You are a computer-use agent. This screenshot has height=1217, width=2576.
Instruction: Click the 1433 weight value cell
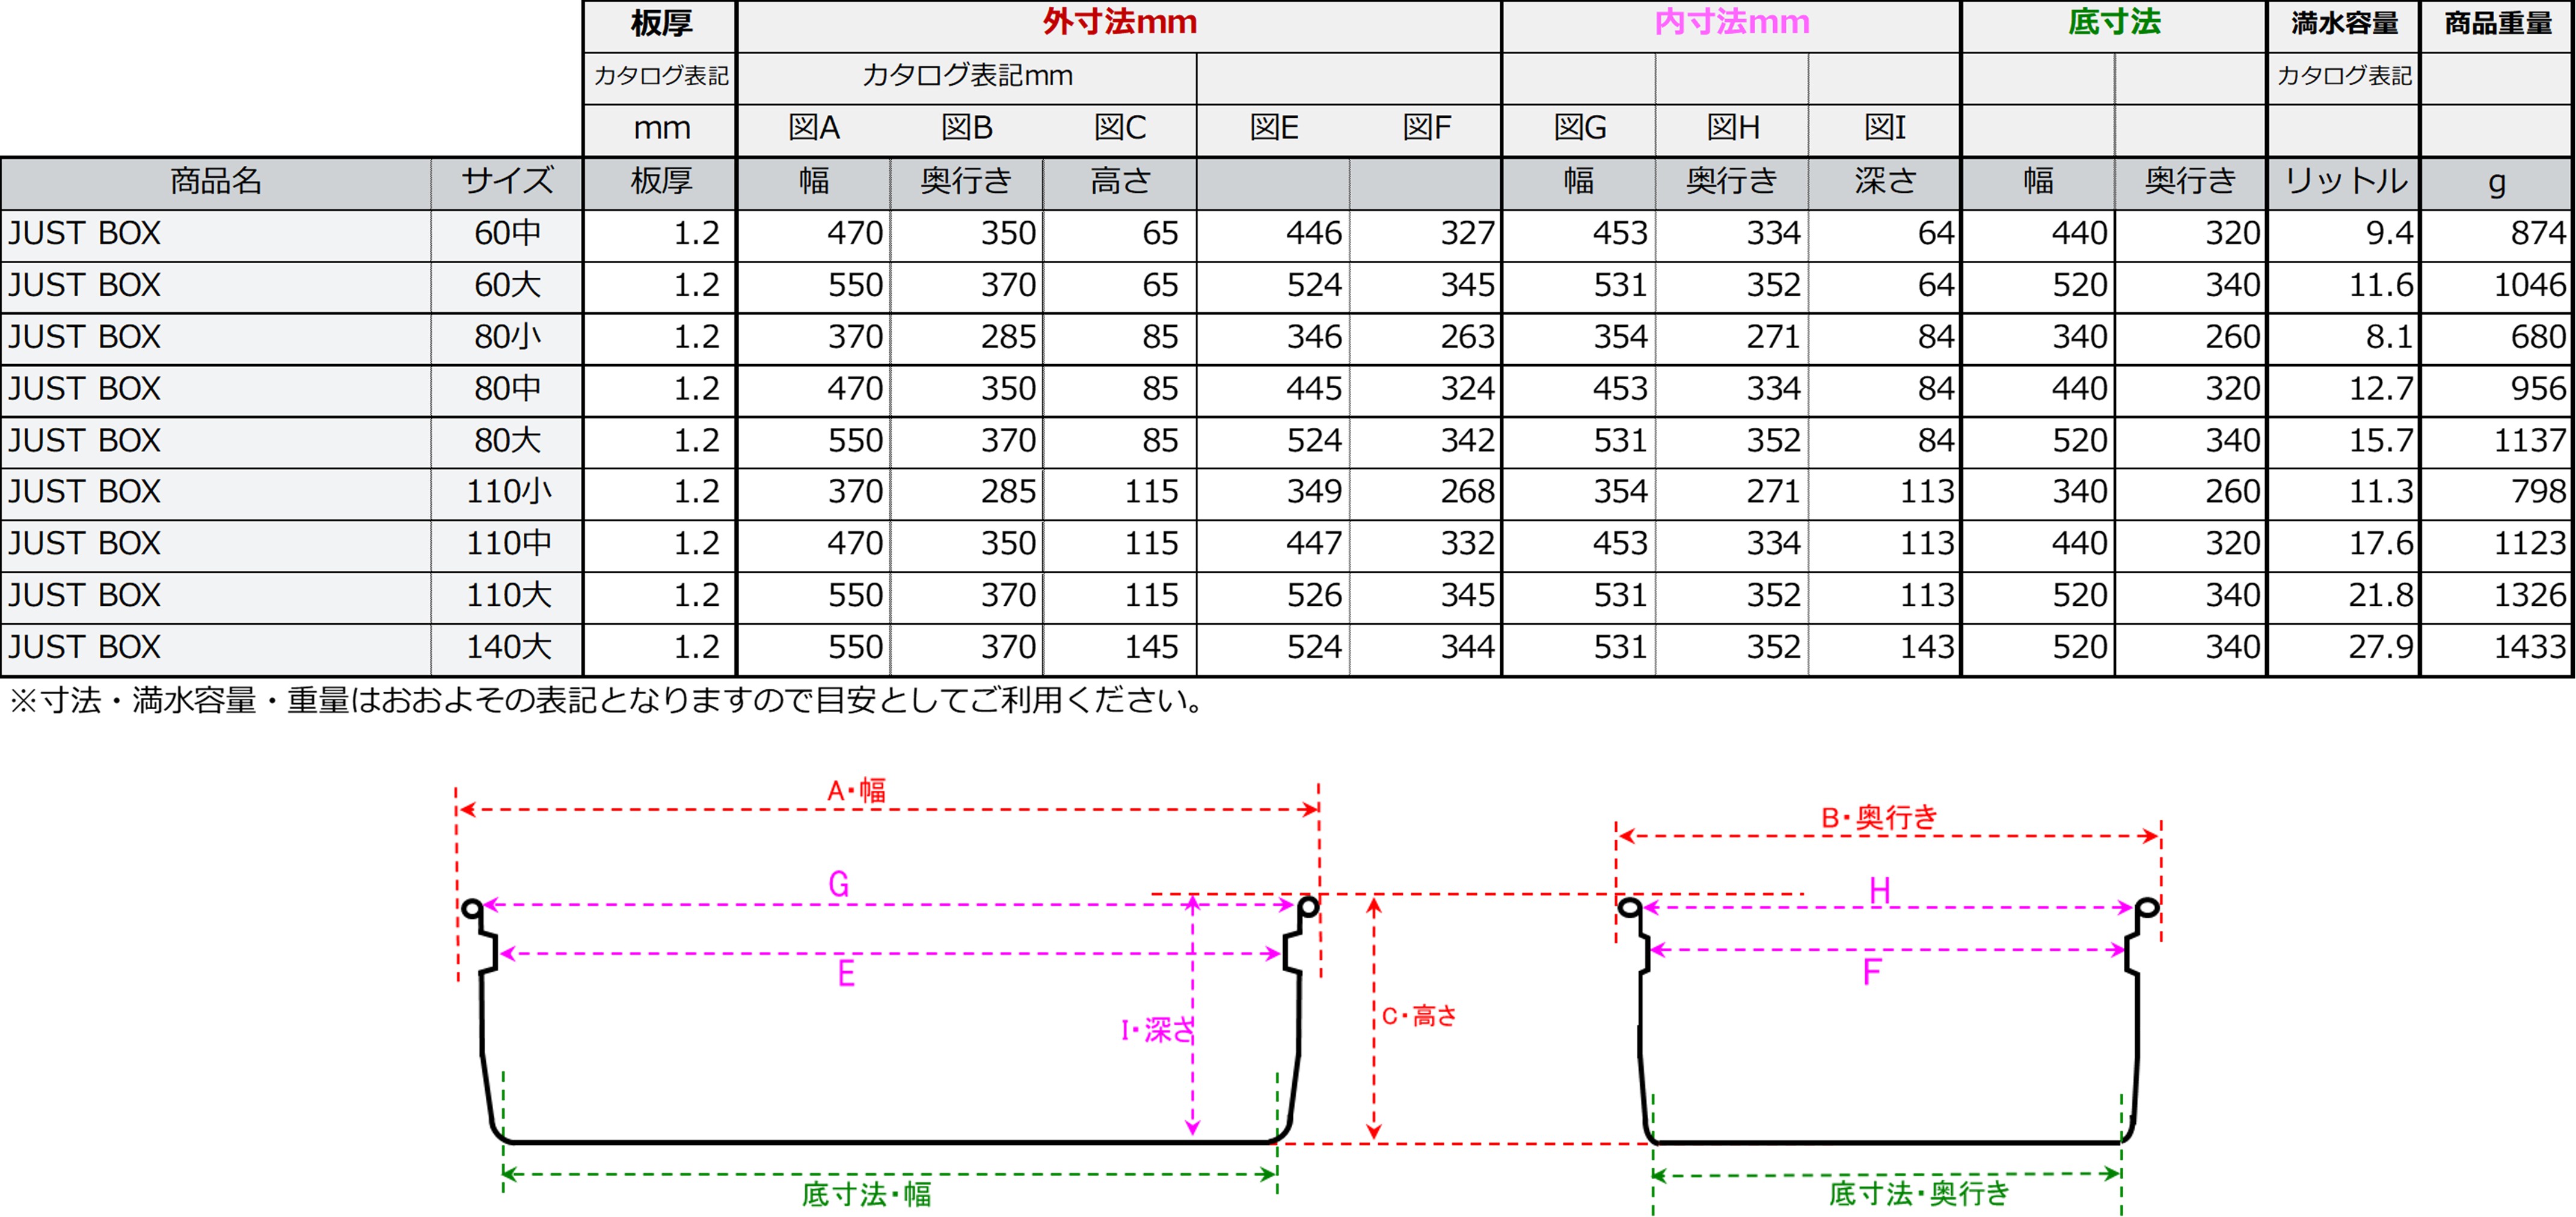click(x=2529, y=647)
